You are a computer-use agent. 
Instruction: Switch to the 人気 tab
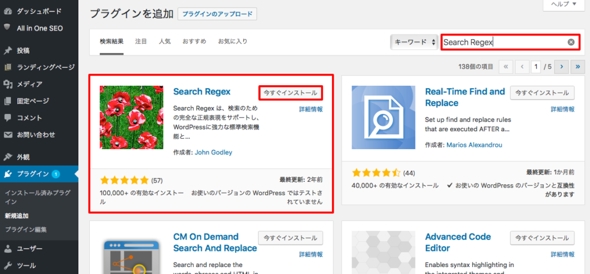pos(165,41)
